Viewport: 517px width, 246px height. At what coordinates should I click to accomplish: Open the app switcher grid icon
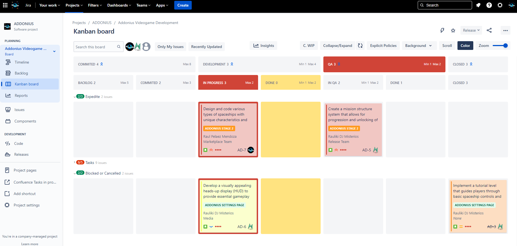pyautogui.click(x=5, y=5)
